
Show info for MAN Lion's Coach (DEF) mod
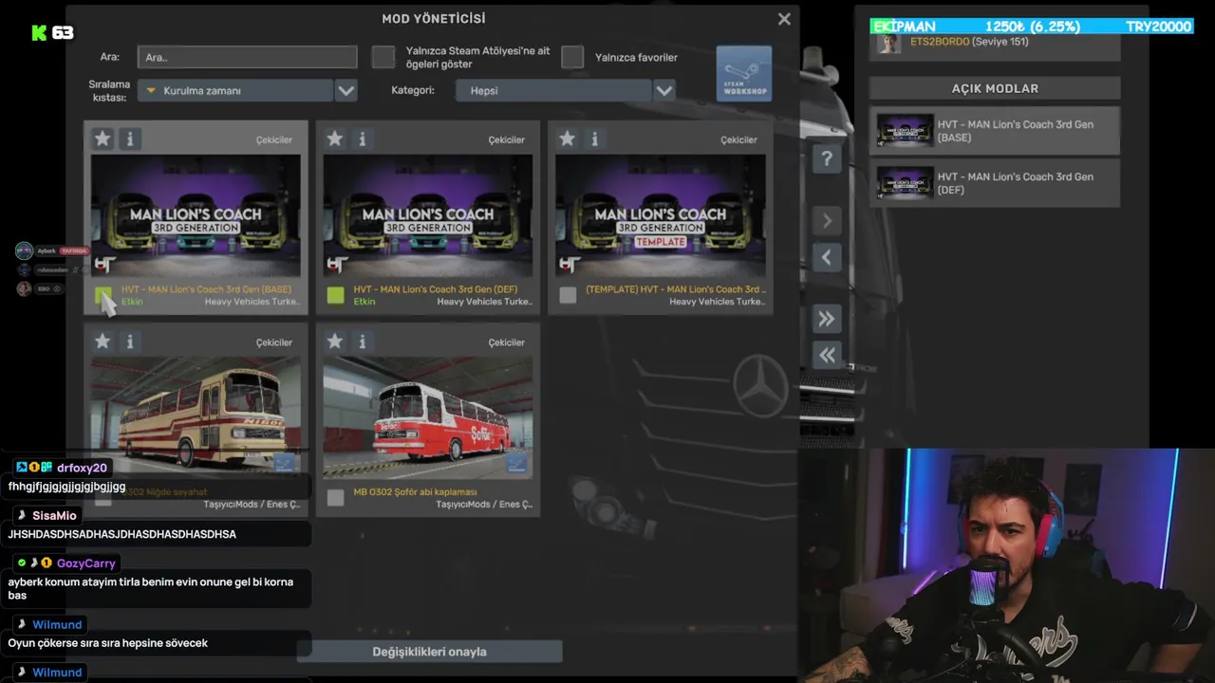tap(363, 139)
